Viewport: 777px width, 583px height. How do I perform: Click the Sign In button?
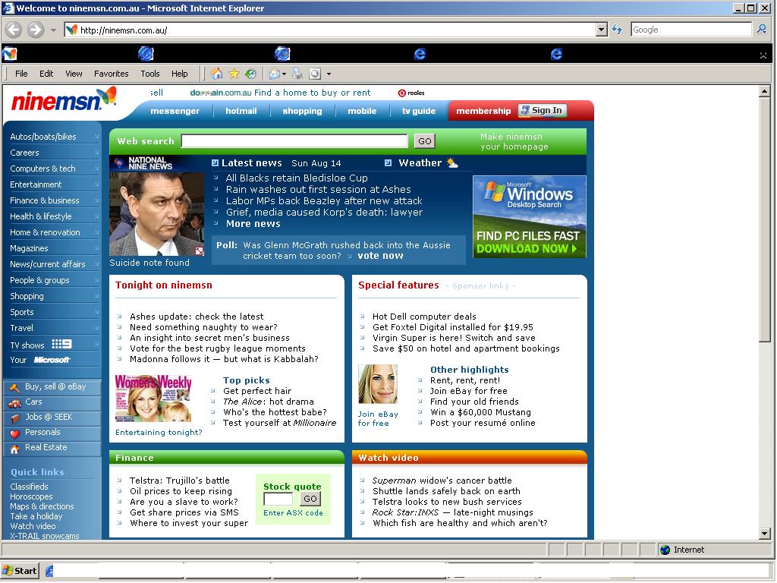542,110
